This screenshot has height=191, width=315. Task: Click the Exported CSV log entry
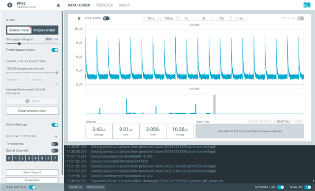[x=145, y=181]
